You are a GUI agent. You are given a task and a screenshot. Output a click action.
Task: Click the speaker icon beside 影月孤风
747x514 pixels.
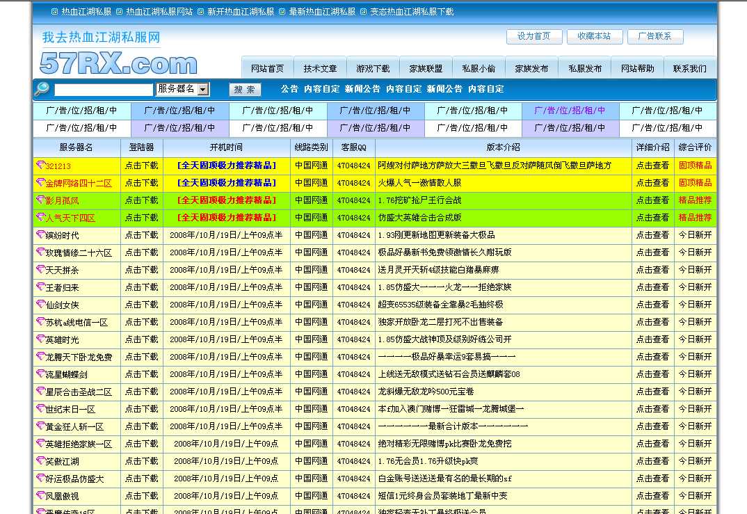click(39, 200)
